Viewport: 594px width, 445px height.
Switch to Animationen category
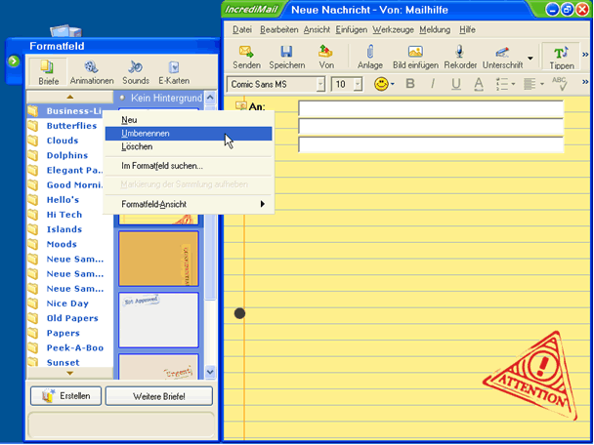point(91,72)
